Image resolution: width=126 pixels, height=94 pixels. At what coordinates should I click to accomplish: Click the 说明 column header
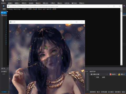tap(103, 77)
